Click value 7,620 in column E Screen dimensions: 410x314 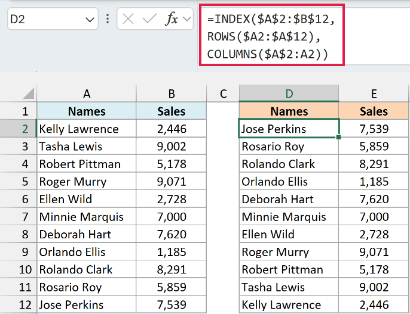coord(374,199)
